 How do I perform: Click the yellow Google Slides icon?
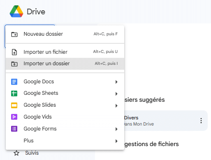pyautogui.click(x=14, y=105)
